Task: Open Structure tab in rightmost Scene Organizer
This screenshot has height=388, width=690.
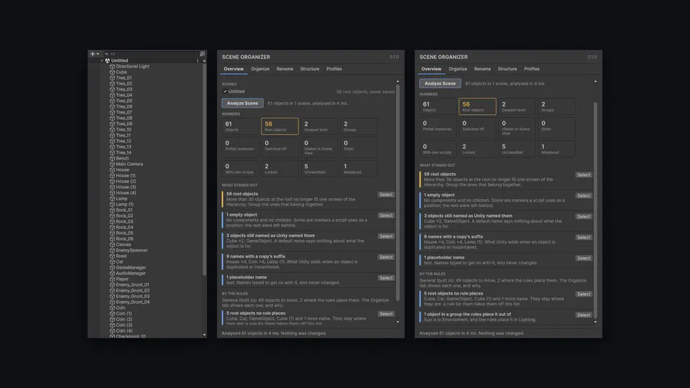Action: coord(507,69)
